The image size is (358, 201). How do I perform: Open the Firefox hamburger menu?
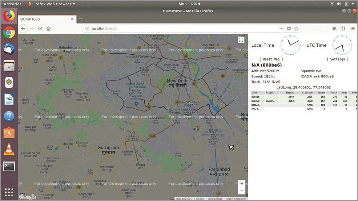[353, 29]
